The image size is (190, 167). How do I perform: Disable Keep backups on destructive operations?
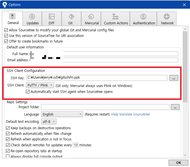pyautogui.click(x=8, y=128)
